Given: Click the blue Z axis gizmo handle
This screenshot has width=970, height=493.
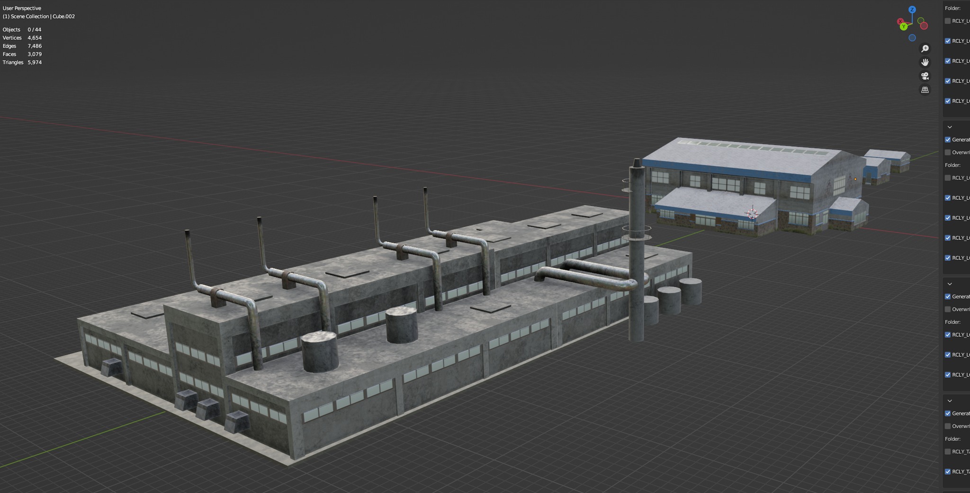Looking at the screenshot, I should pyautogui.click(x=912, y=9).
